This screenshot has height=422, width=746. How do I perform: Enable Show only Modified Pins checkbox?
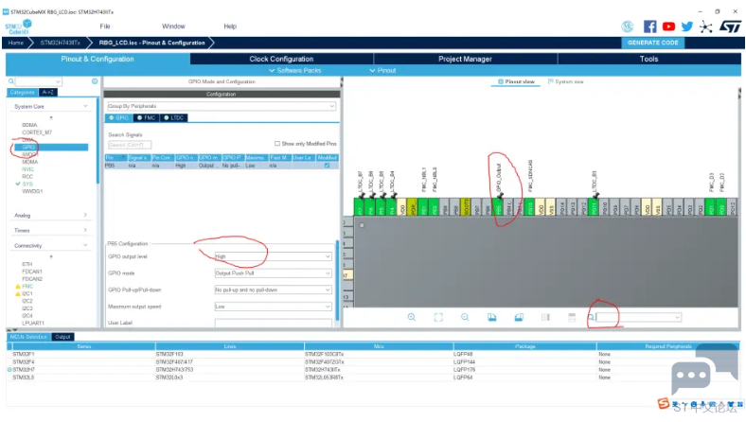(x=276, y=143)
